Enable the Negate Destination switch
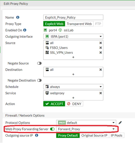 39,80
